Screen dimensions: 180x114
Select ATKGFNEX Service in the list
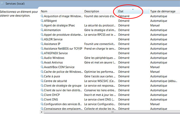pos(56,53)
